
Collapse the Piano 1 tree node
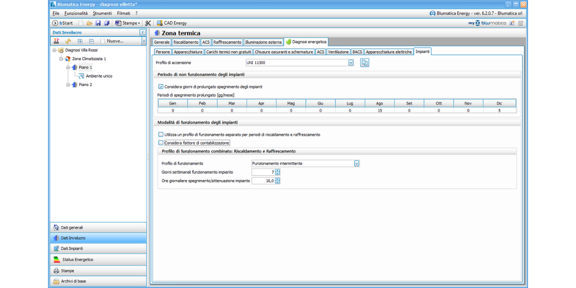pyautogui.click(x=69, y=68)
